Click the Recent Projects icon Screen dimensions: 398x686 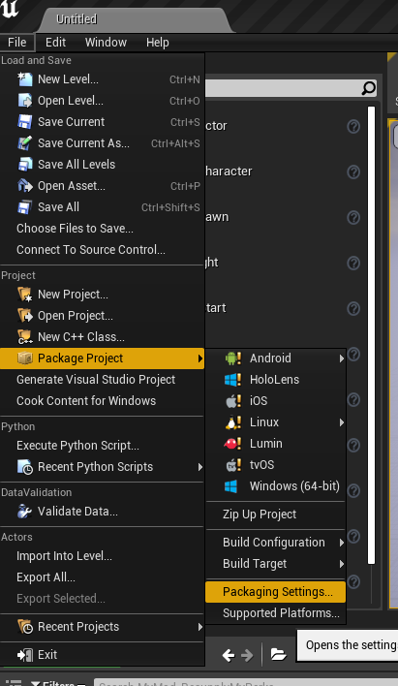(25, 627)
